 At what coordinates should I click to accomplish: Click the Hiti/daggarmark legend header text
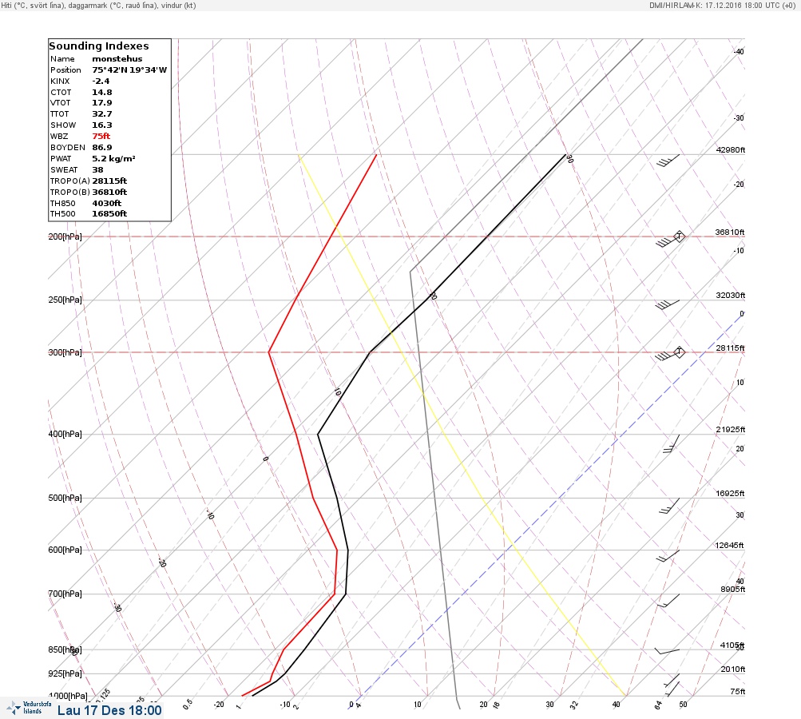tap(98, 6)
